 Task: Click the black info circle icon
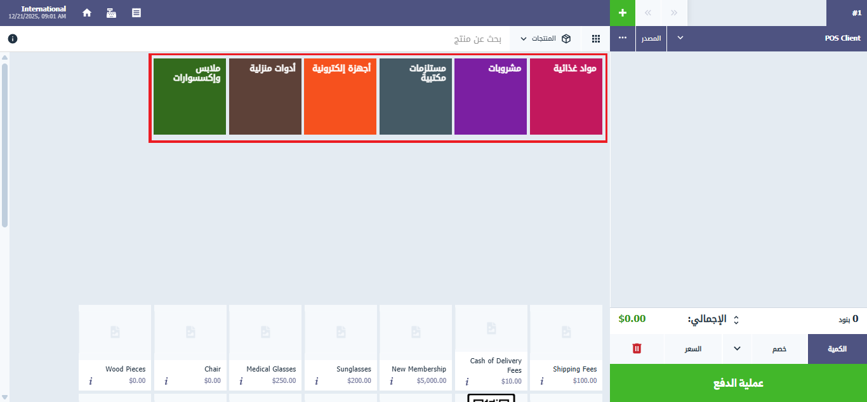point(13,39)
